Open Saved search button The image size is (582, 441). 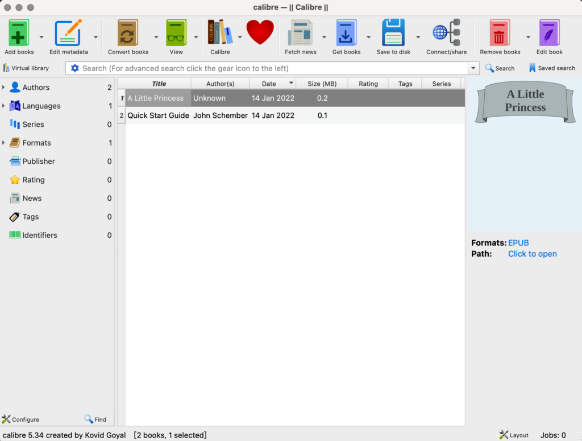[552, 68]
